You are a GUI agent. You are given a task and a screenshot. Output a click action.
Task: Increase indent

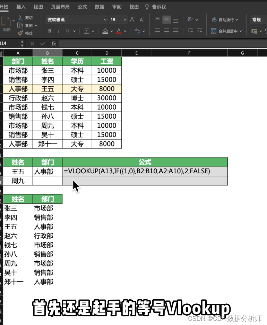coord(199,31)
